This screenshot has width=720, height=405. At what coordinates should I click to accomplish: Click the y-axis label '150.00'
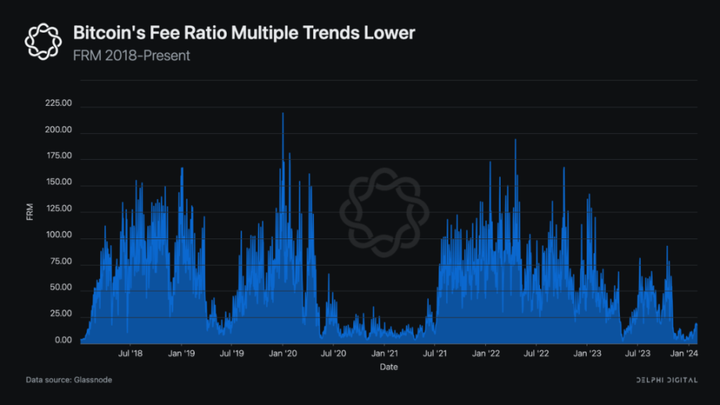tap(59, 182)
